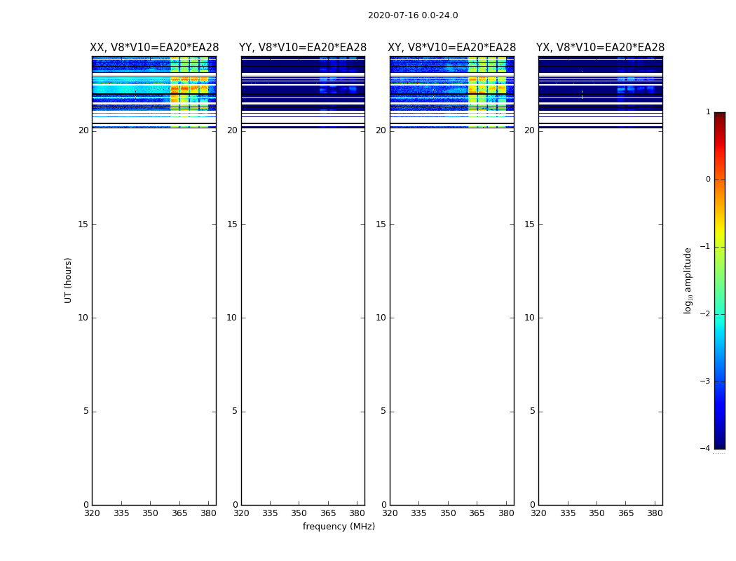Select the 'YX, V8*V10=EA20*EA28' panel title

600,48
